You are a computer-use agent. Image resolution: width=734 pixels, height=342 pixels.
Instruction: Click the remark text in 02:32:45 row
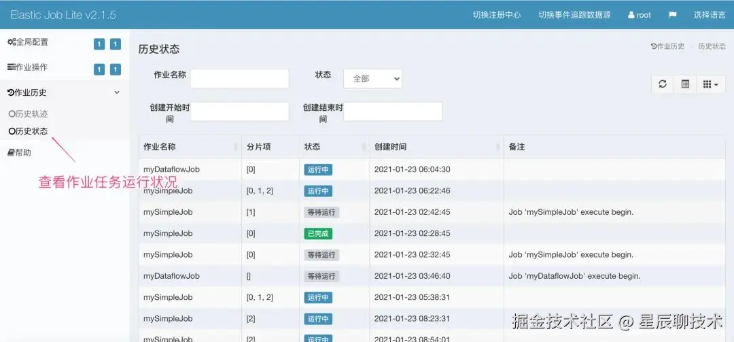(x=571, y=255)
